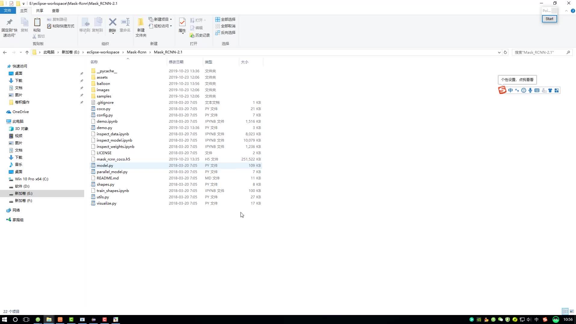
Task: Expand the address bar history dropdown
Action: click(499, 52)
